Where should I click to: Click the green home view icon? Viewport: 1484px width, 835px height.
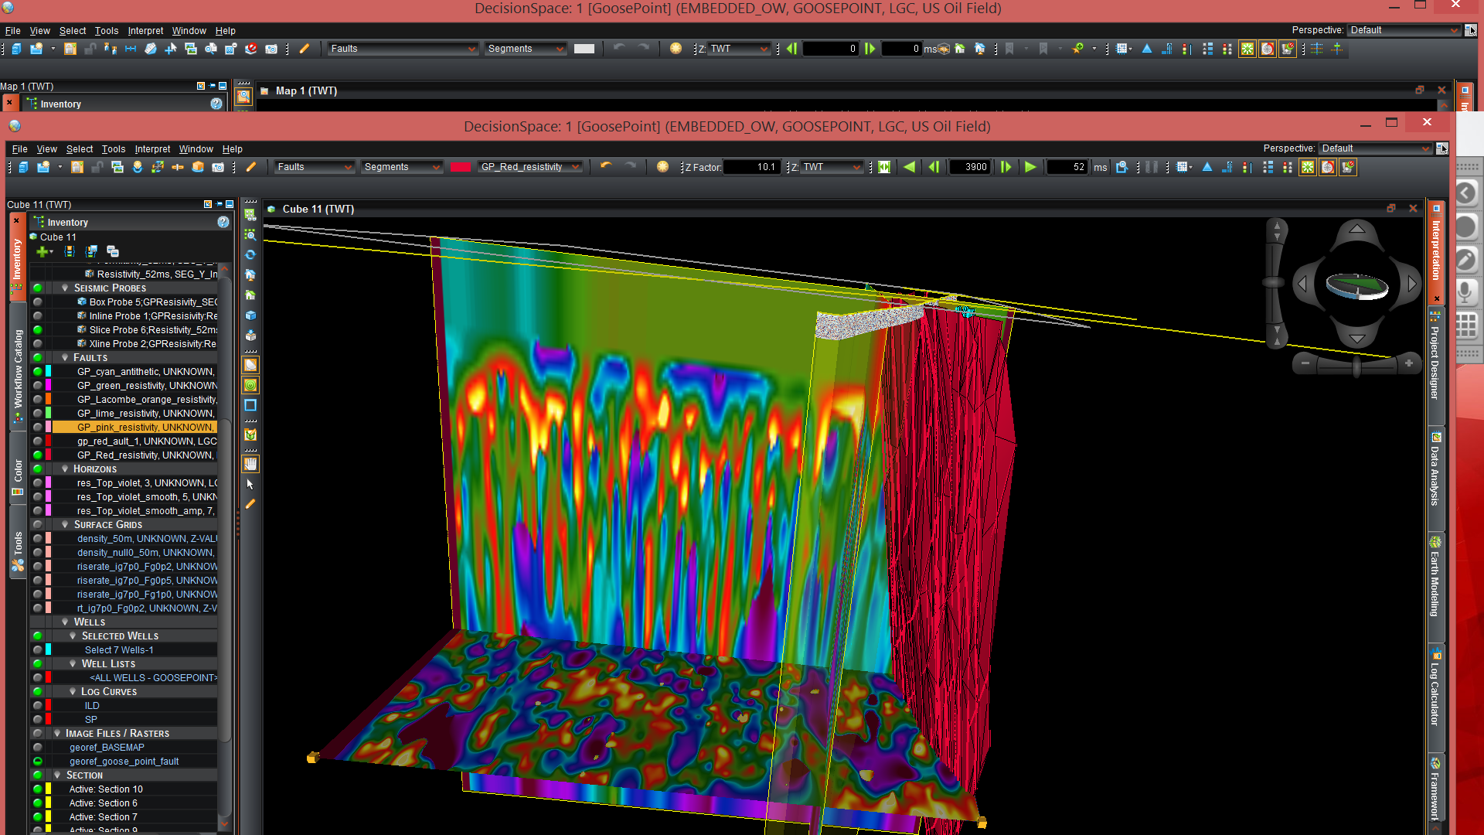(x=250, y=295)
